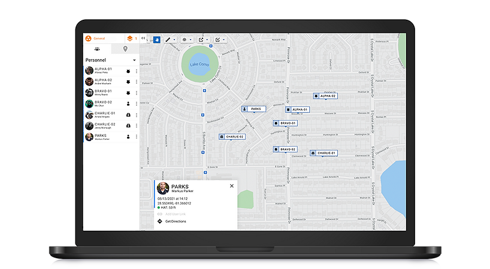Click General channel name text
This screenshot has height=269, width=490.
coord(99,38)
